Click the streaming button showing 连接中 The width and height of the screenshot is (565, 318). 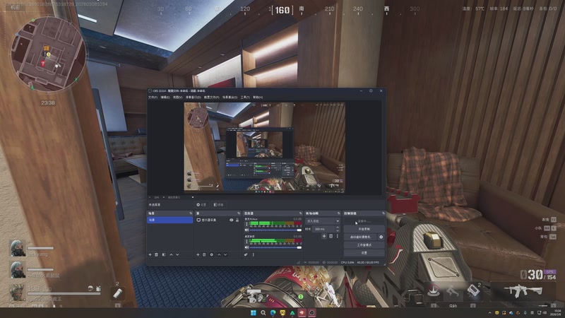(x=364, y=221)
